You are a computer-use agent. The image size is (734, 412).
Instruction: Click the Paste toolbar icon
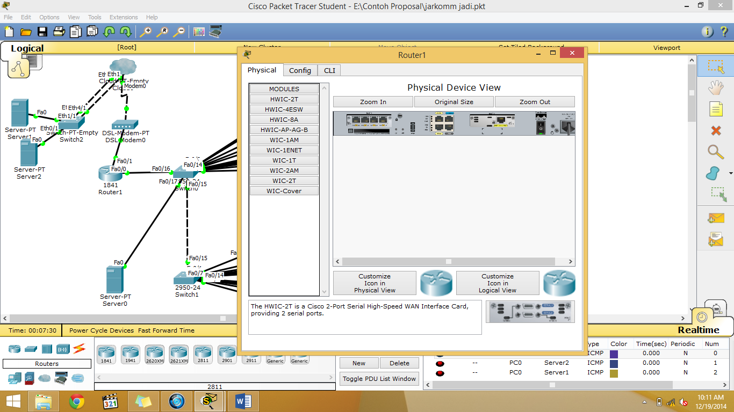(x=92, y=32)
